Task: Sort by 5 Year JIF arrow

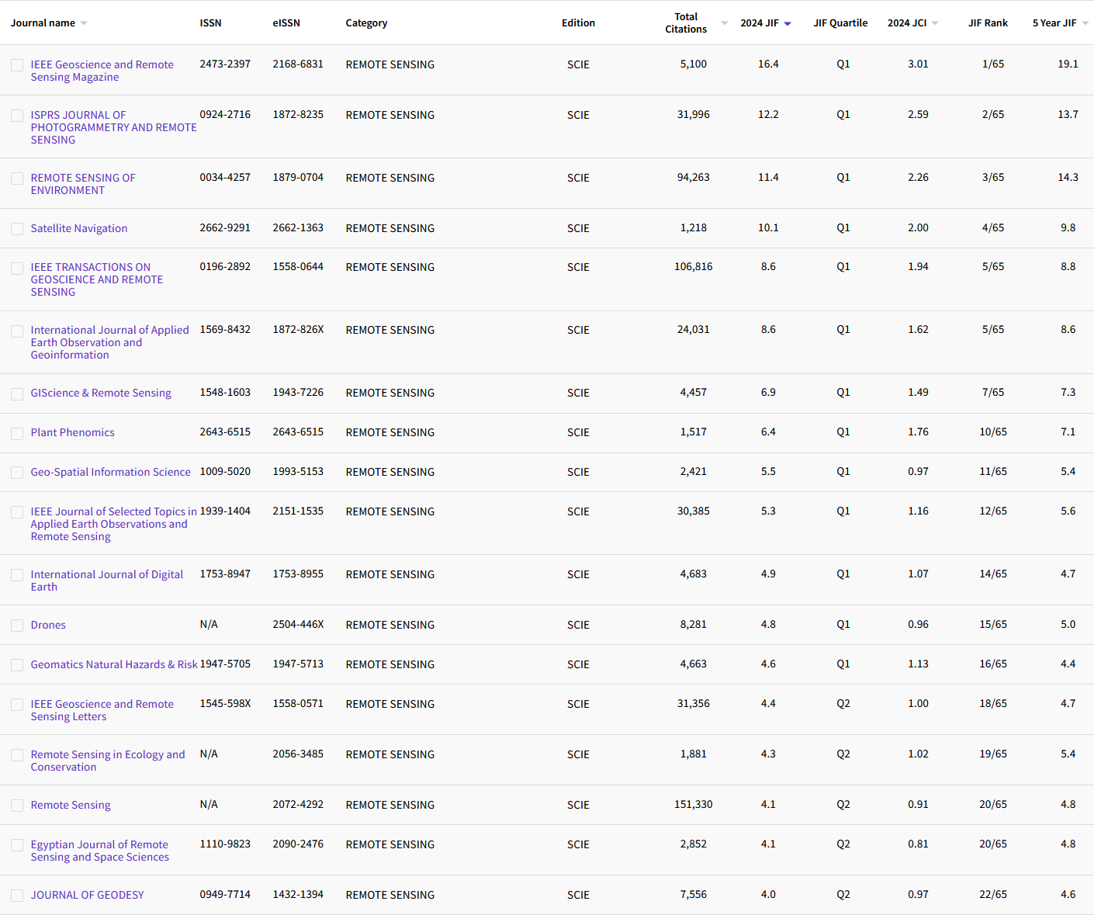Action: 1085,23
